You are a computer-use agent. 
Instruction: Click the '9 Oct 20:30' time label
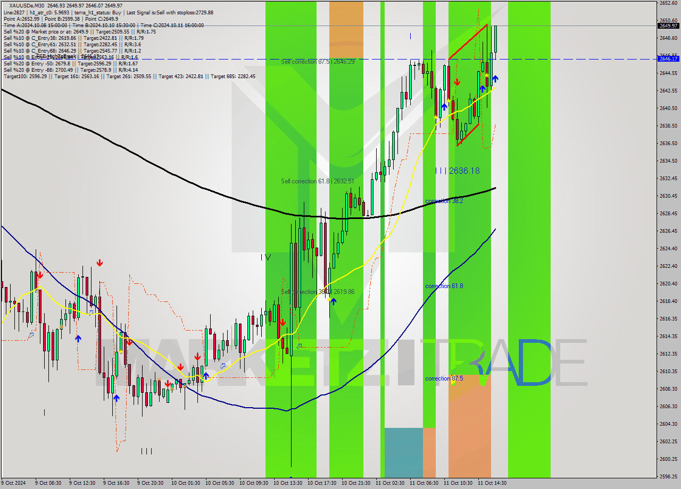[151, 483]
